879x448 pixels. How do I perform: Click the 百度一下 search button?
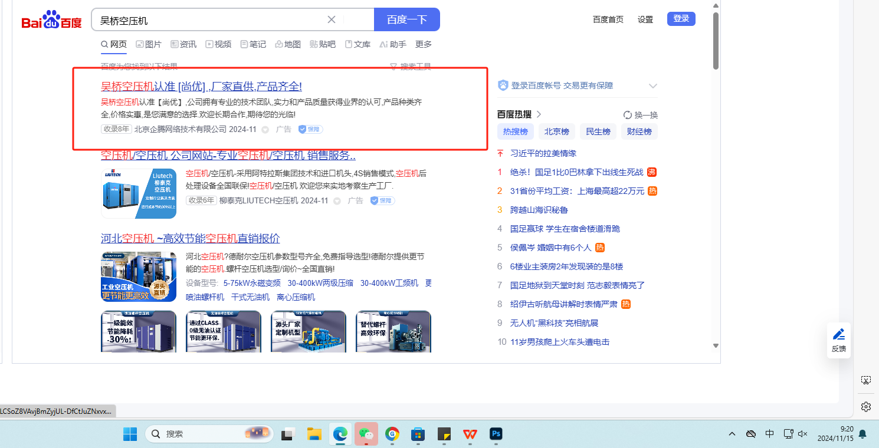(x=407, y=19)
